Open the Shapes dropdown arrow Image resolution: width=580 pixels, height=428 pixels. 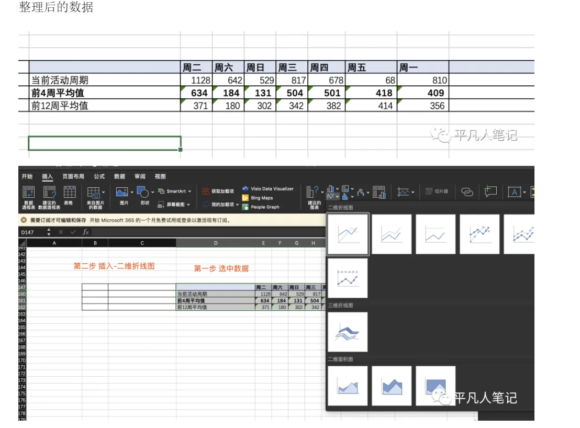(152, 192)
